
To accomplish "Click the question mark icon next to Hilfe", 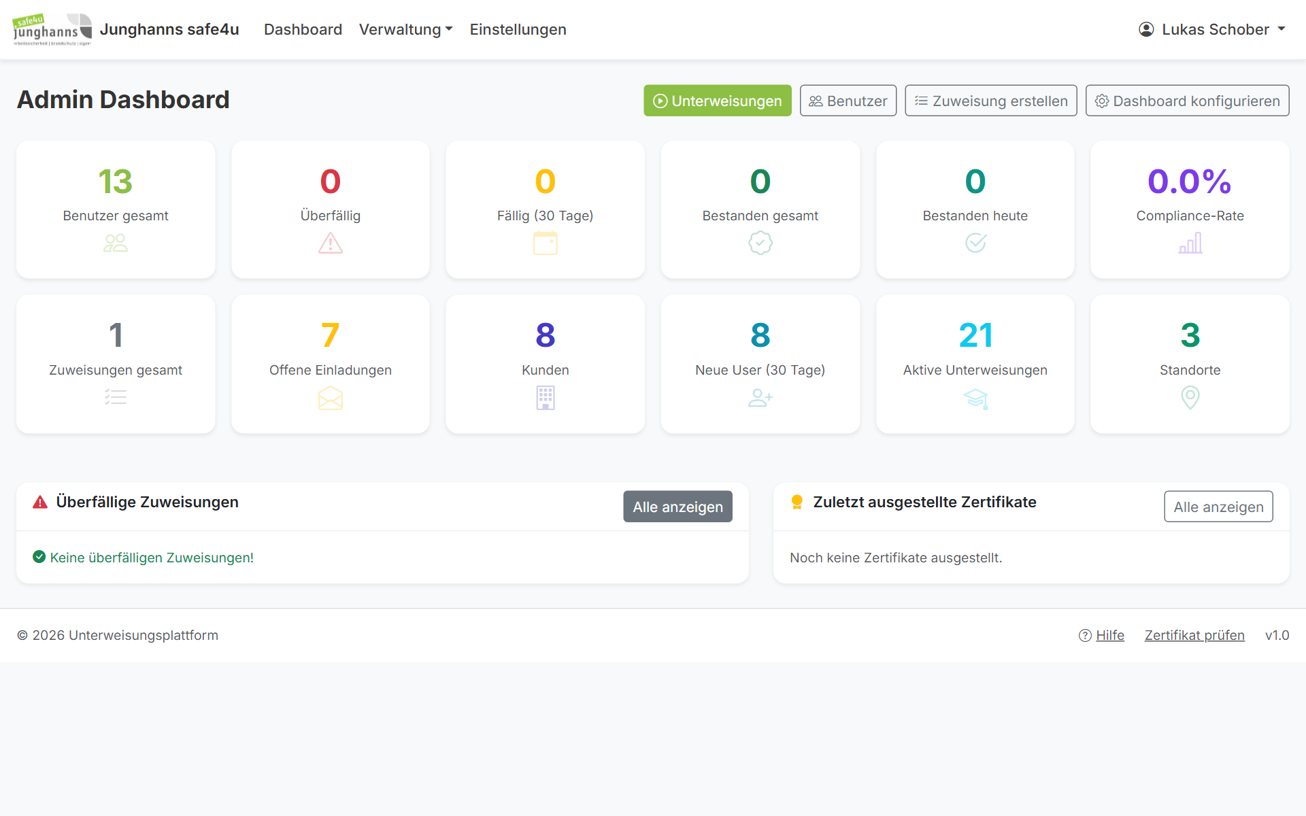I will pyautogui.click(x=1085, y=635).
